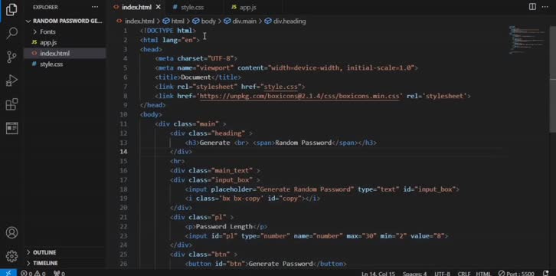This screenshot has height=276, width=556.
Task: Open the Search view icon
Action: pyautogui.click(x=11, y=33)
